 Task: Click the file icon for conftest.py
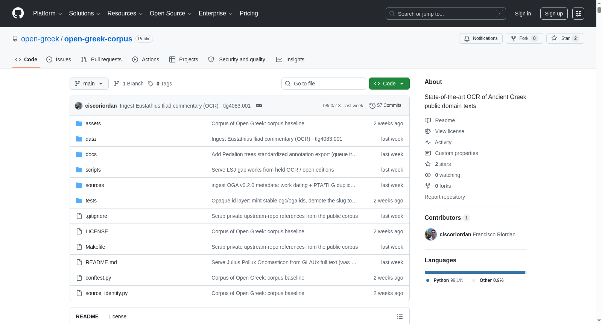[79, 278]
